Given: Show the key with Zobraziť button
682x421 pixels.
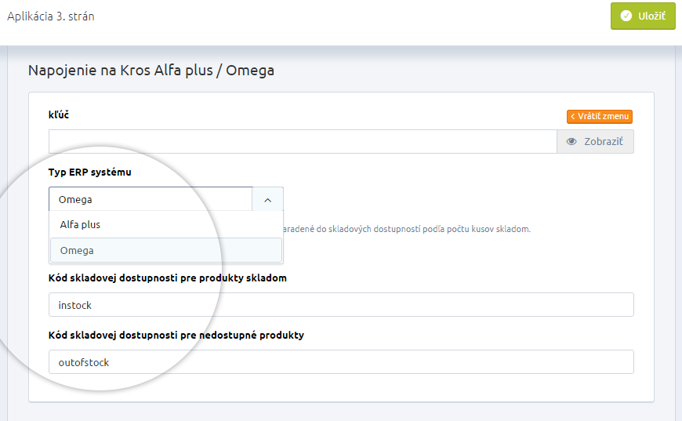Looking at the screenshot, I should point(595,141).
